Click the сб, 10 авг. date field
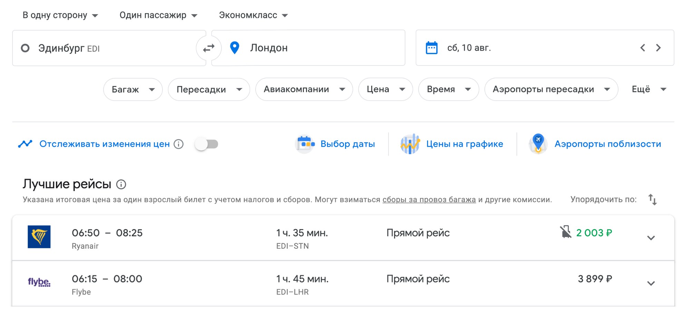The width and height of the screenshot is (690, 331). pos(545,48)
